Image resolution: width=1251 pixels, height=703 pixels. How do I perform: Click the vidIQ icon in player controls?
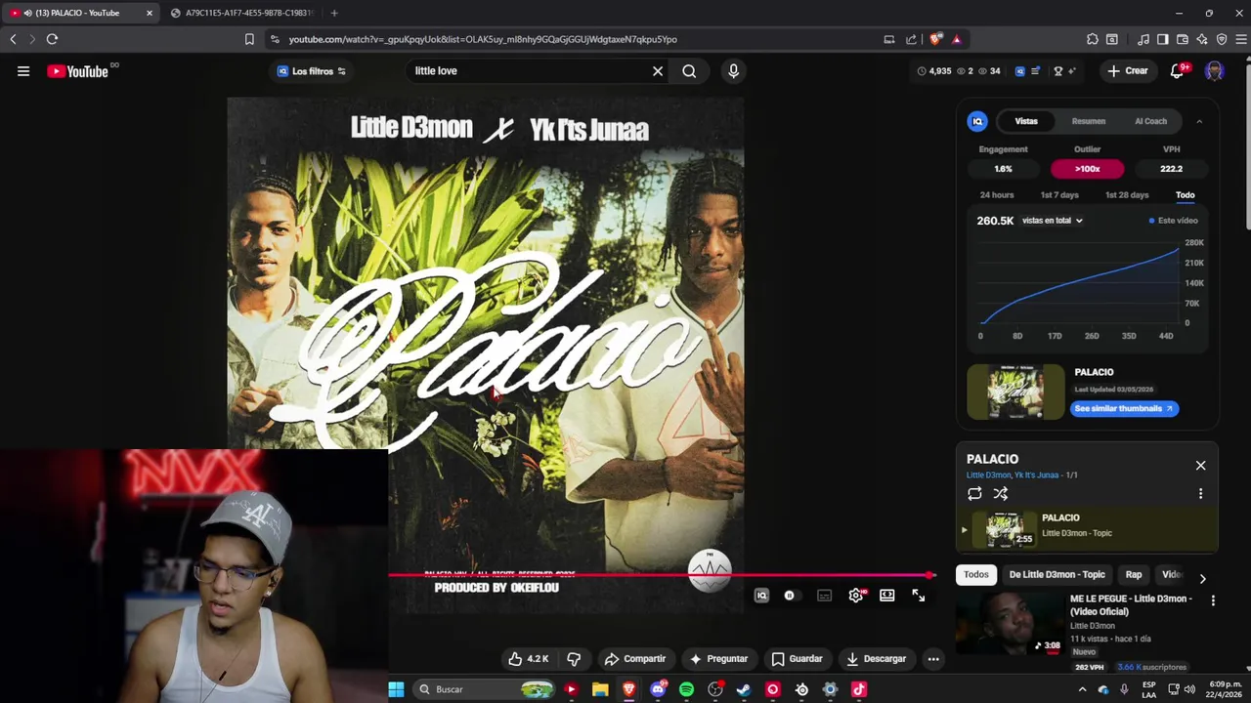761,596
